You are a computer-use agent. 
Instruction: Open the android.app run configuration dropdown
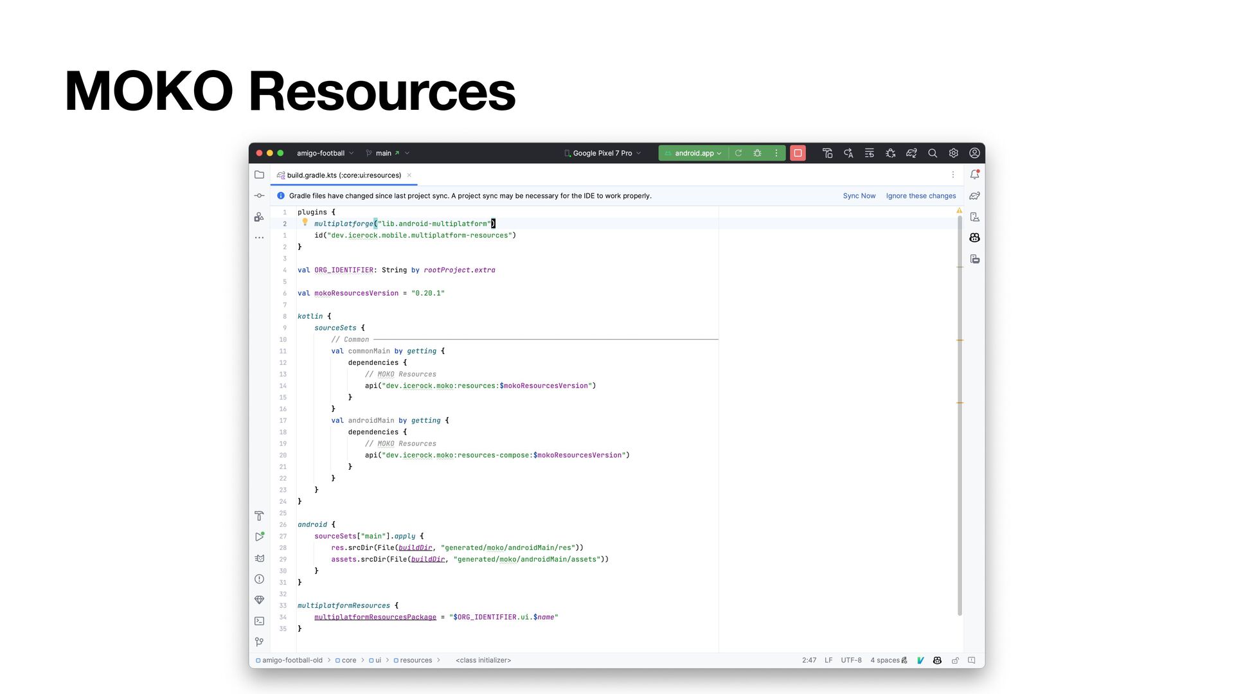click(x=693, y=153)
